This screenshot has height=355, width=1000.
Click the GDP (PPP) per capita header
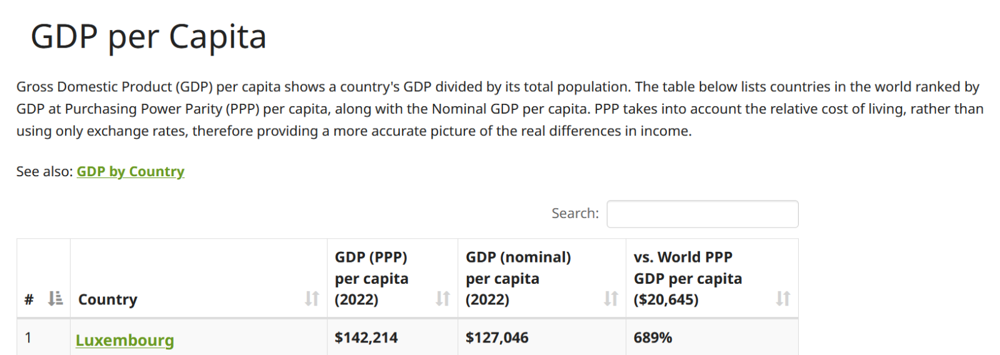tap(392, 278)
